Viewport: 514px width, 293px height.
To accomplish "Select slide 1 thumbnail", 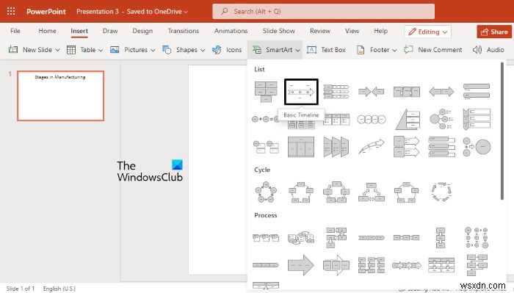I will coord(61,95).
